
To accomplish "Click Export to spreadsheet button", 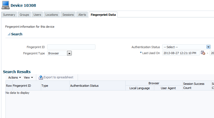I will (56, 77).
